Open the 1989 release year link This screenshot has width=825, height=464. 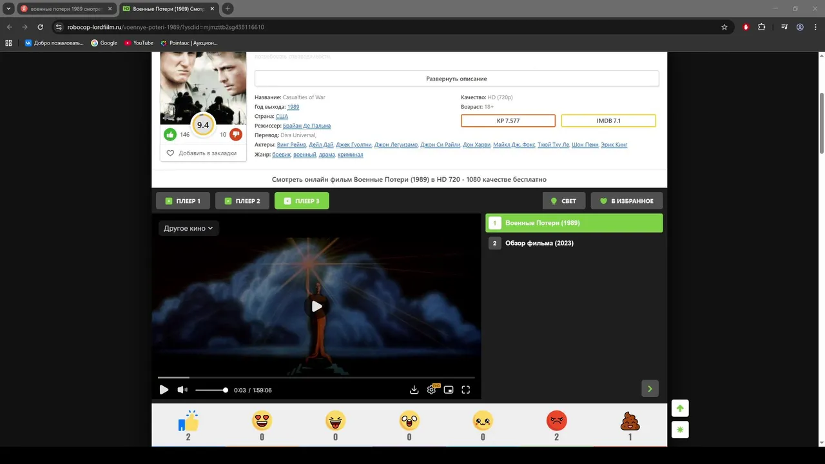coord(293,107)
